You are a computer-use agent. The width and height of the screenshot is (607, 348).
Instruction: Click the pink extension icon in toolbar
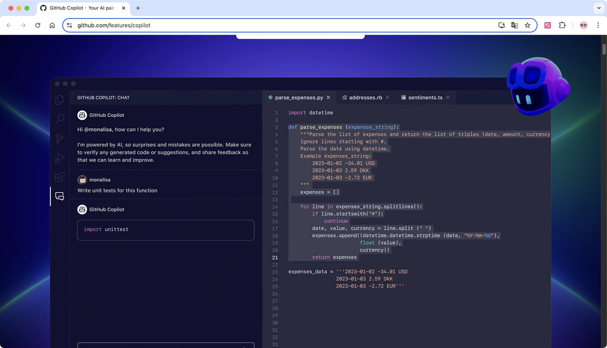pos(548,25)
